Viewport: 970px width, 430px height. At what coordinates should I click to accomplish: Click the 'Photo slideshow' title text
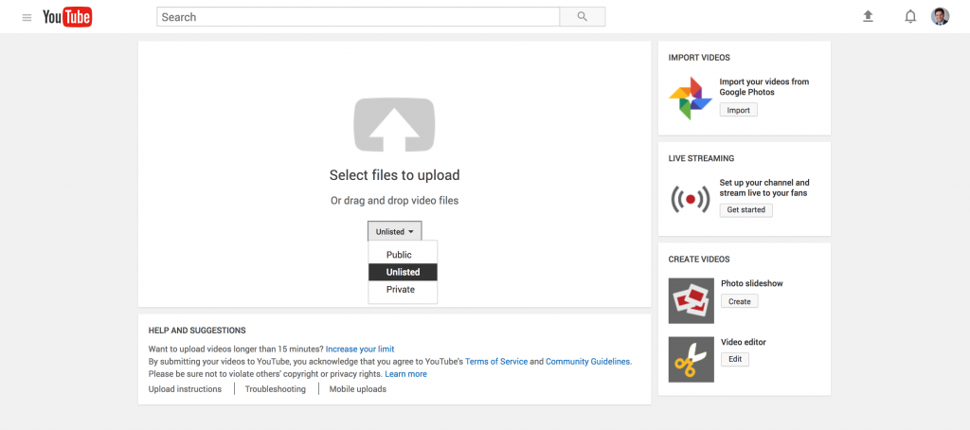751,283
